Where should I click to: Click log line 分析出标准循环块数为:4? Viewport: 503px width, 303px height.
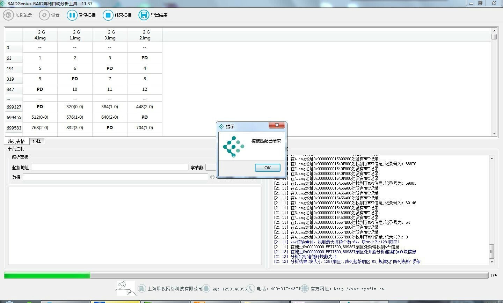coord(305,257)
